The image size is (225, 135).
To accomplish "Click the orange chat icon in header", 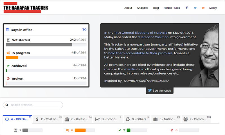I will pyautogui.click(x=203, y=8).
